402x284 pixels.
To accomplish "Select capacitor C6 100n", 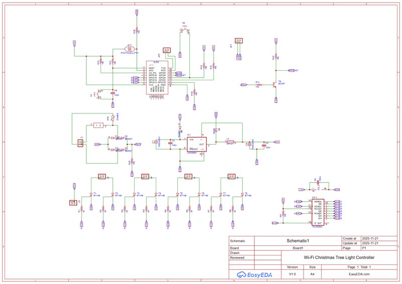I will point(113,93).
